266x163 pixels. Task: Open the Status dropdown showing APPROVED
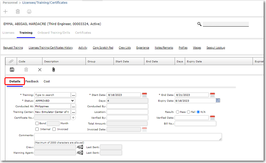tap(55, 101)
